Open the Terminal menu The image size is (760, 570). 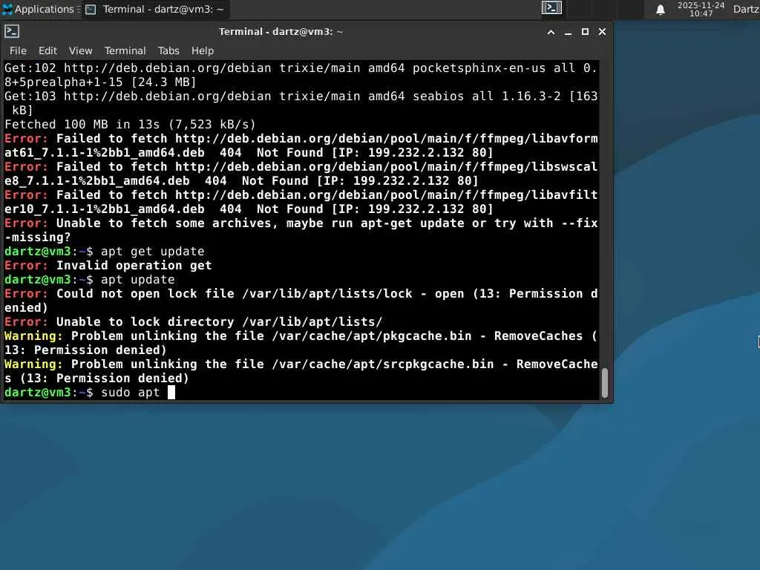[125, 50]
